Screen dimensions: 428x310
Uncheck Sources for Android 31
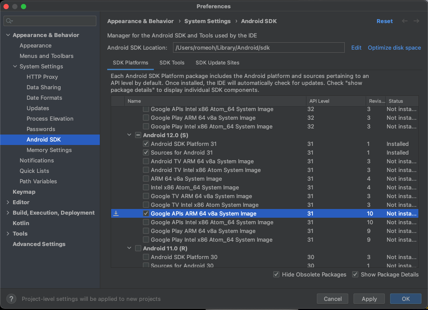coord(146,152)
